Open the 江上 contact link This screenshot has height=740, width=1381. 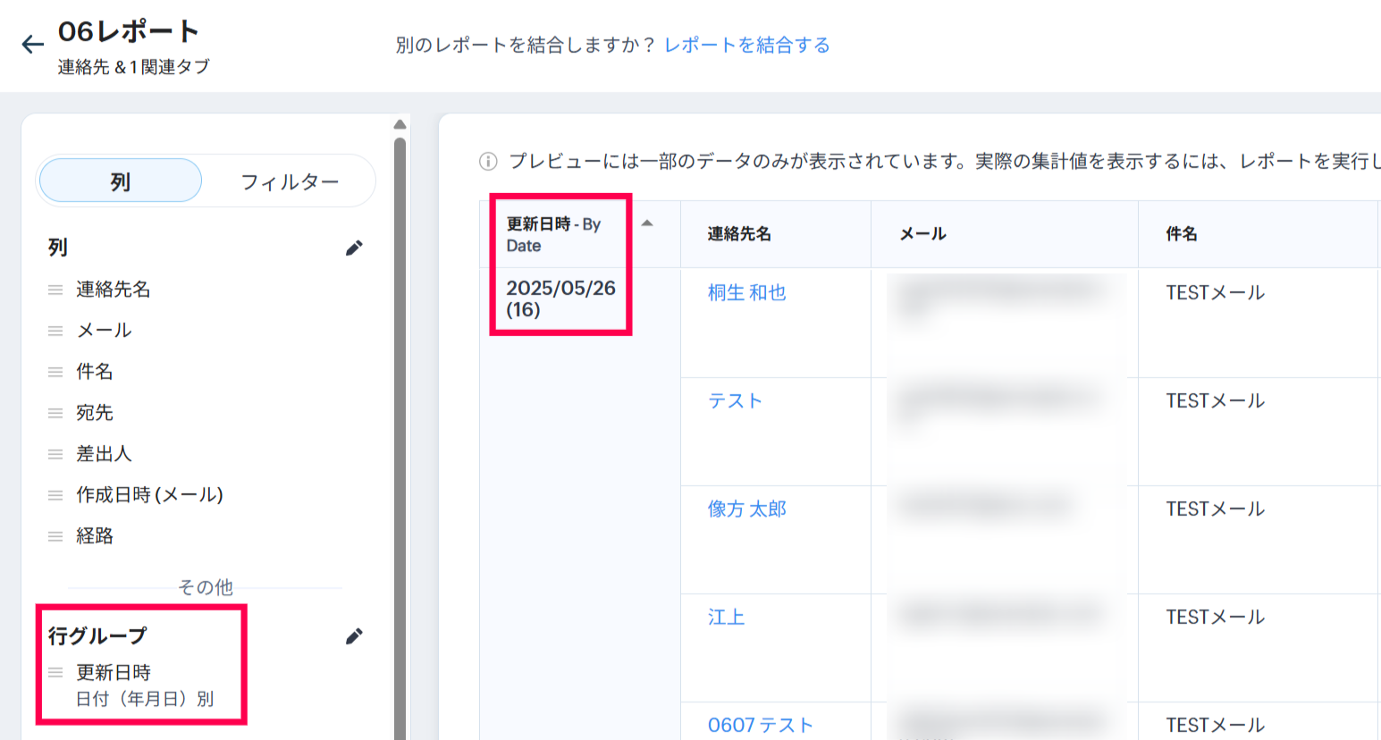point(726,618)
